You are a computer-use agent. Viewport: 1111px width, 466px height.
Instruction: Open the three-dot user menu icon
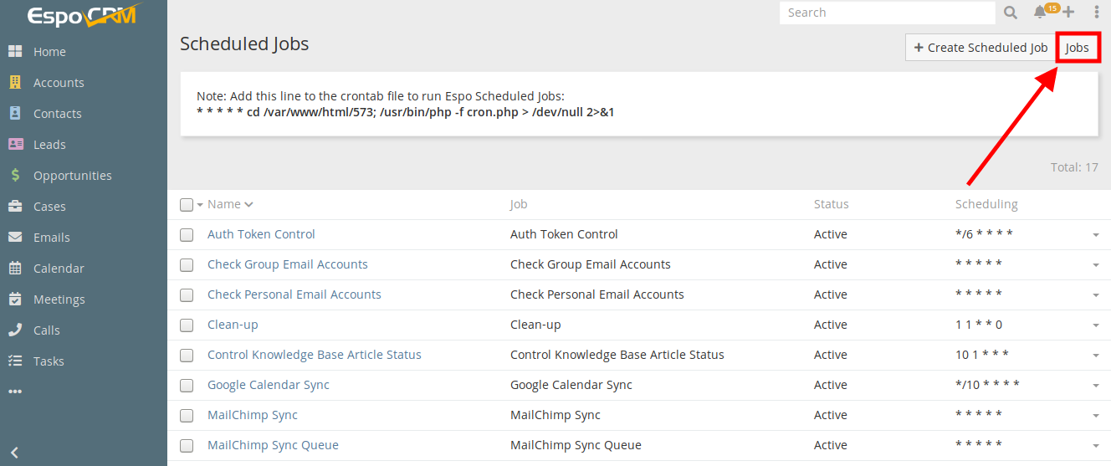point(1097,13)
